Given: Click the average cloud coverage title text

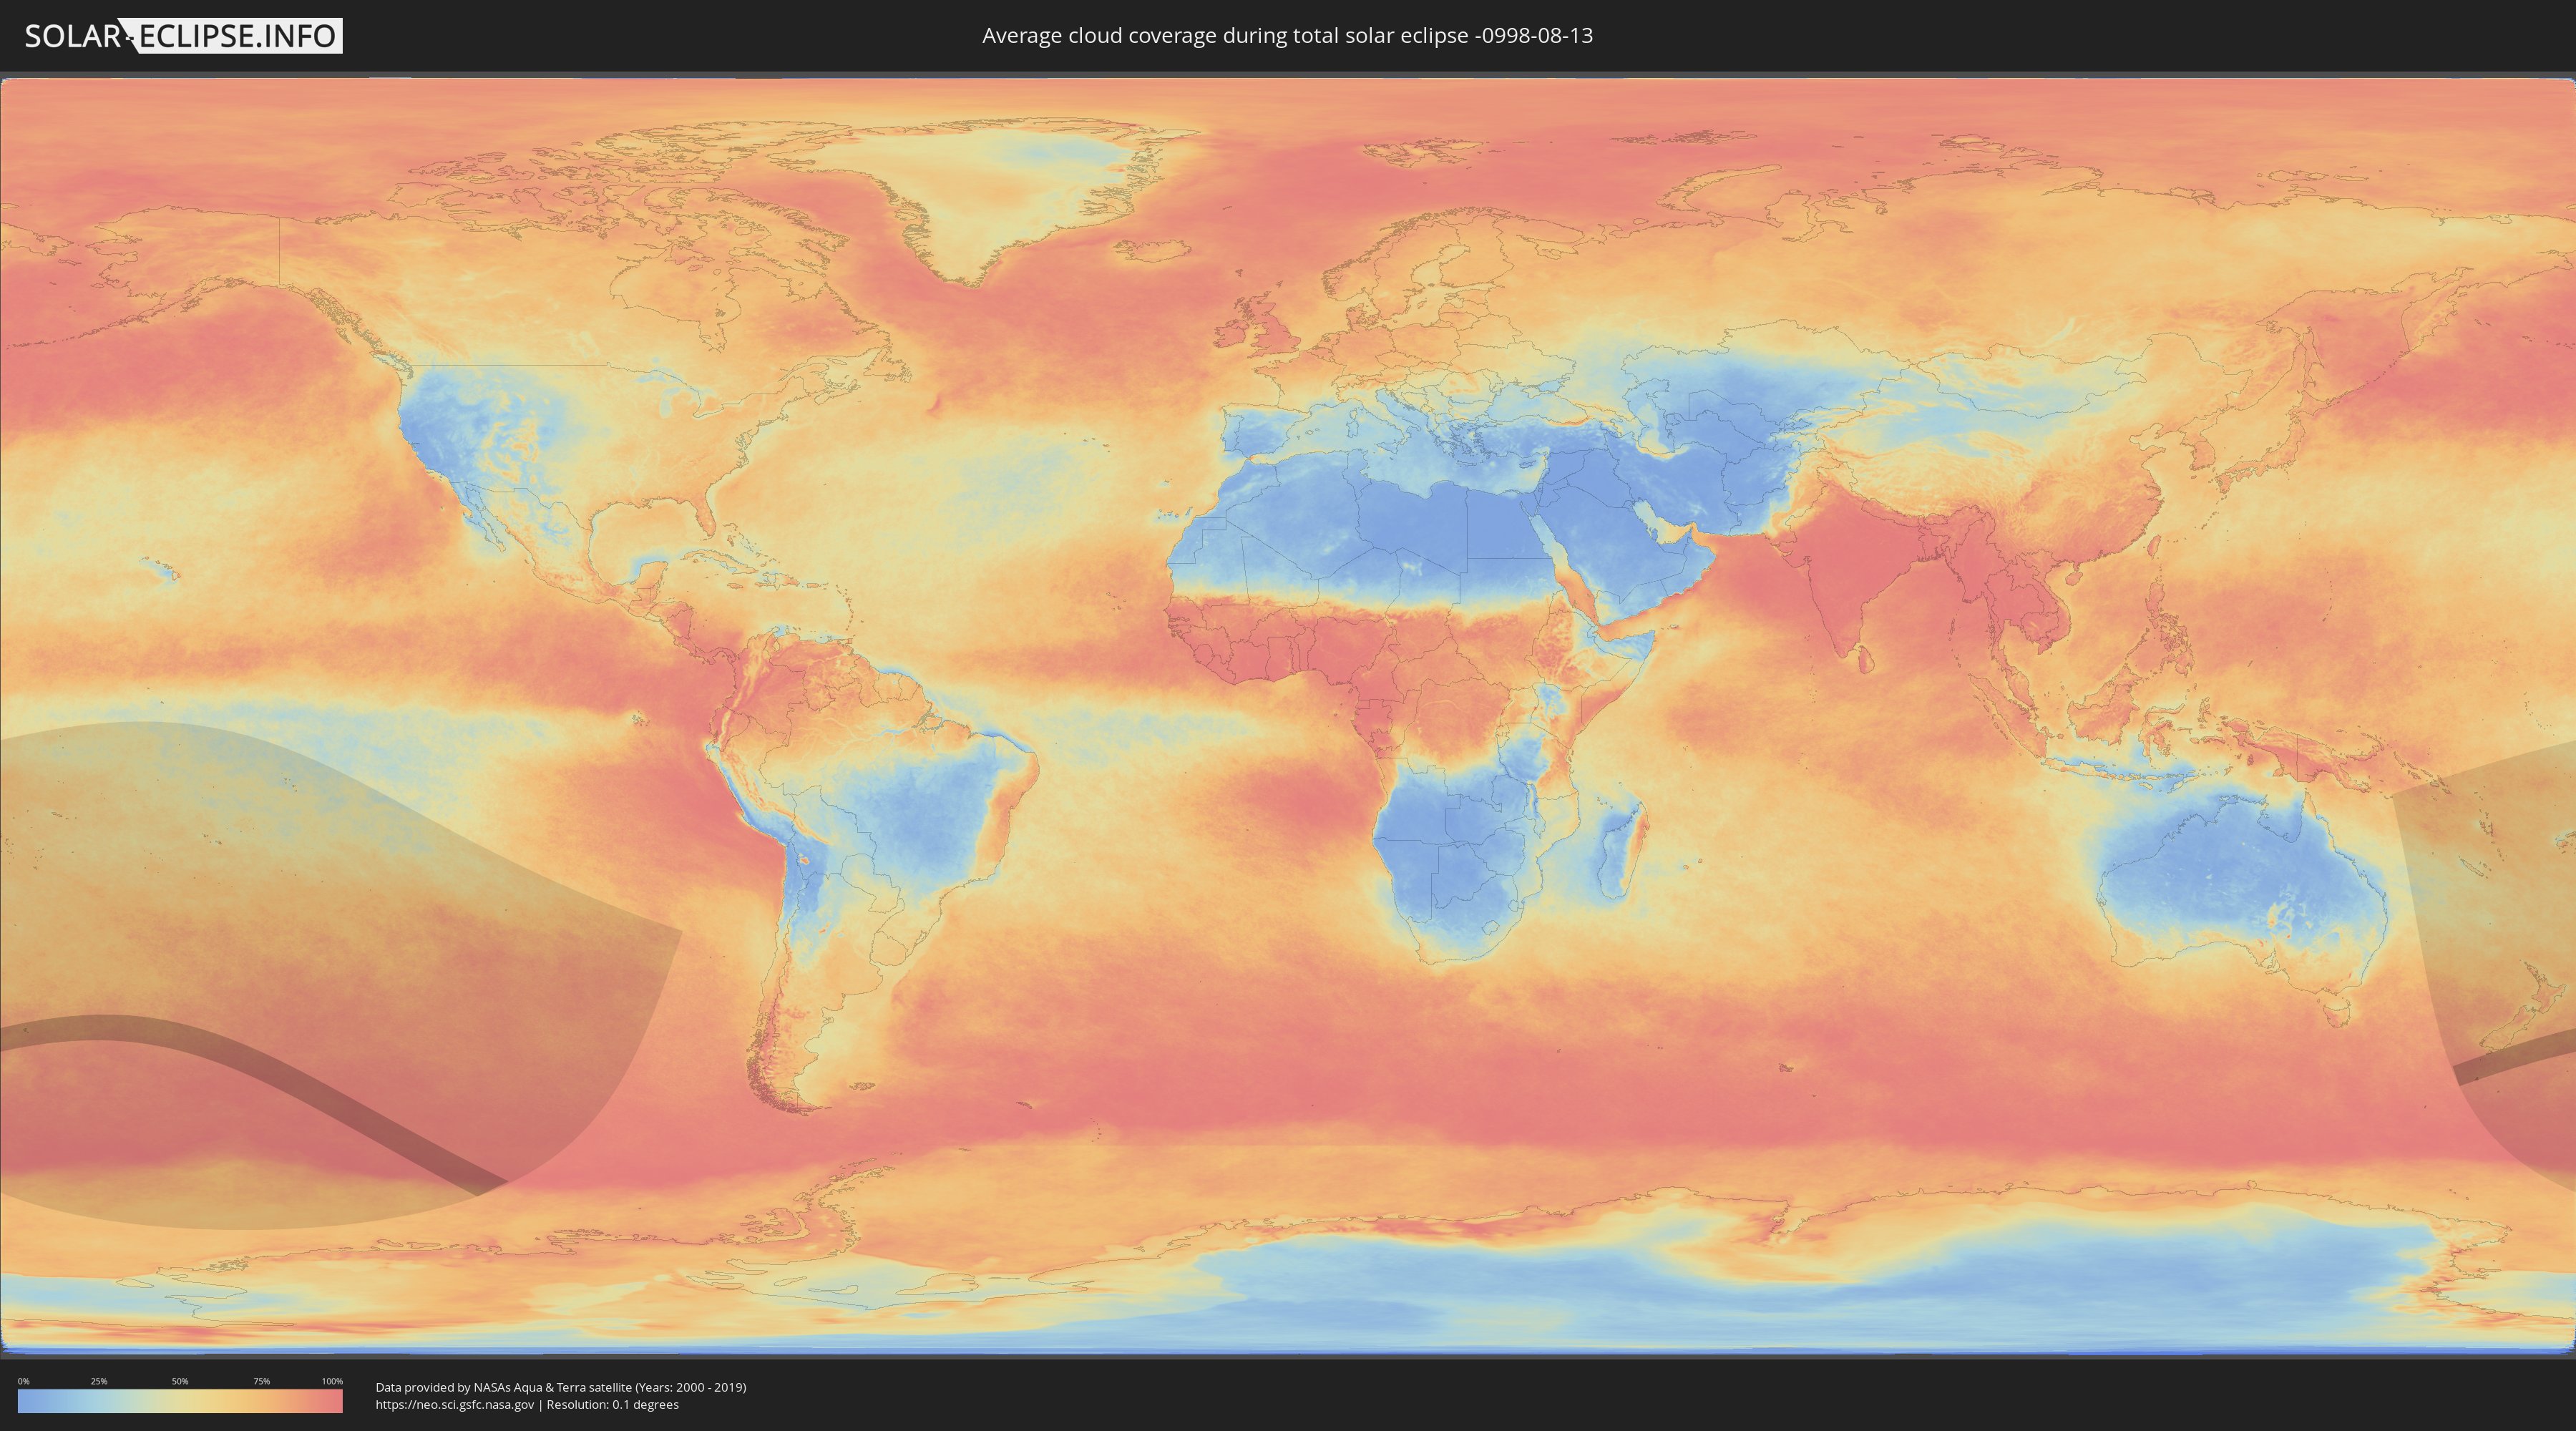Looking at the screenshot, I should pos(1287,36).
